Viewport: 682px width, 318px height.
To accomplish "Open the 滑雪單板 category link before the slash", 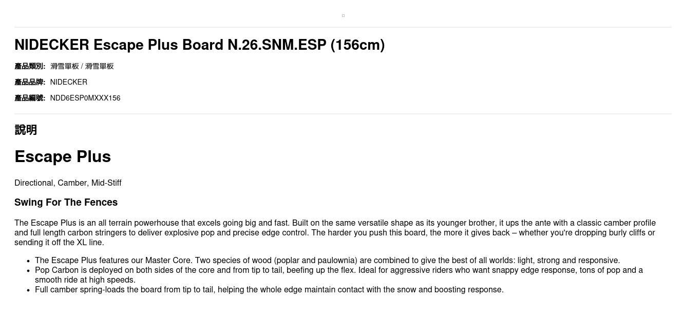I will coord(65,66).
